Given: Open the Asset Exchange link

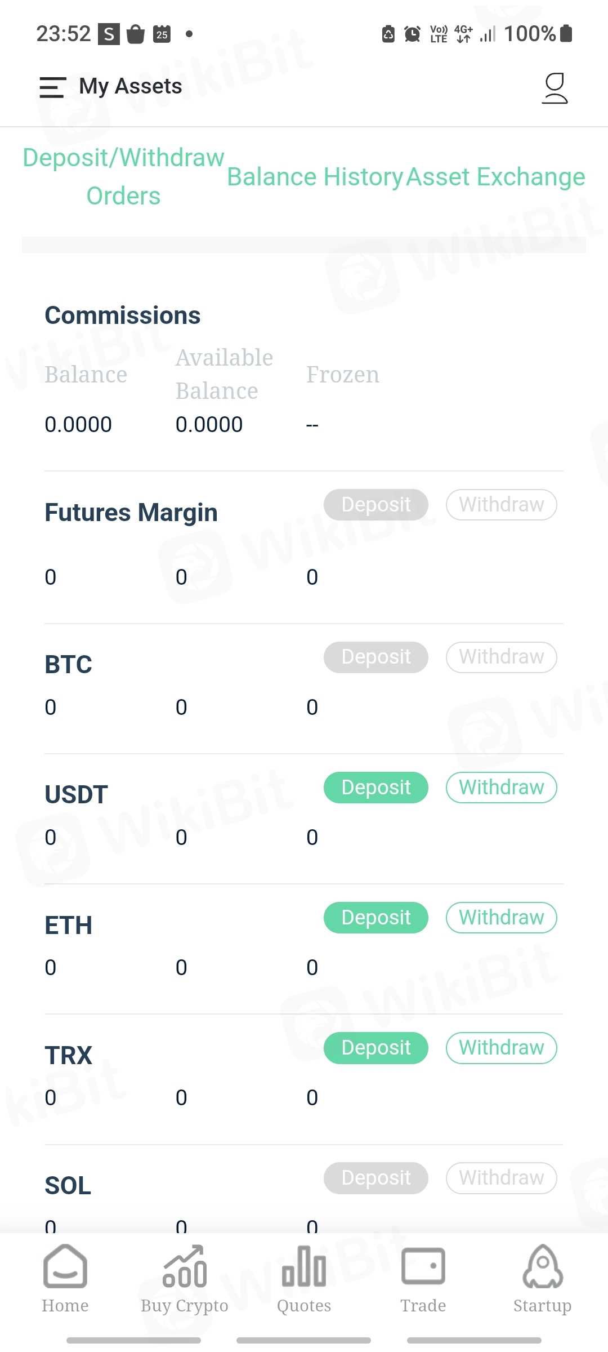Looking at the screenshot, I should coord(495,177).
